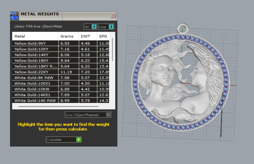The height and width of the screenshot is (164, 254).
Task: Select the Yellow Gold:9KY row
Action: point(61,43)
